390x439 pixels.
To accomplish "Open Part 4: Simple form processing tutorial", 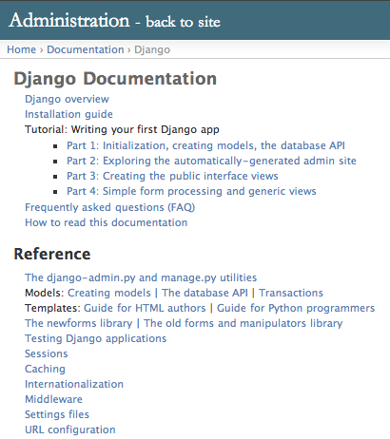I will tap(191, 191).
